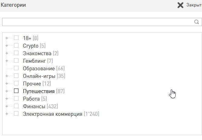Click the search magnifier icon

click(x=197, y=22)
